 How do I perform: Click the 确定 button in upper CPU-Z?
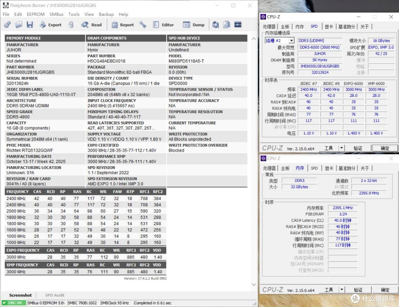pos(385,148)
